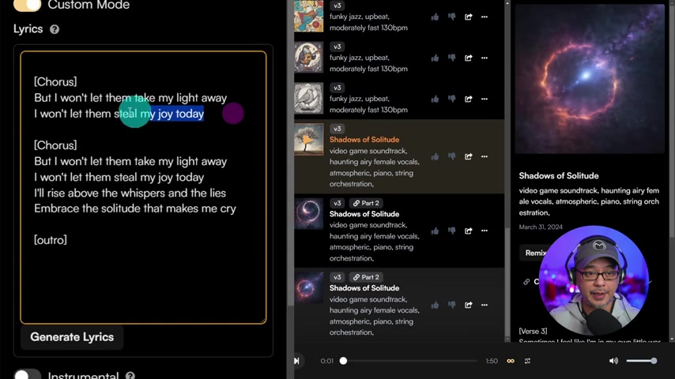Click the Generate Lyrics button
This screenshot has width=675, height=379.
click(x=72, y=337)
